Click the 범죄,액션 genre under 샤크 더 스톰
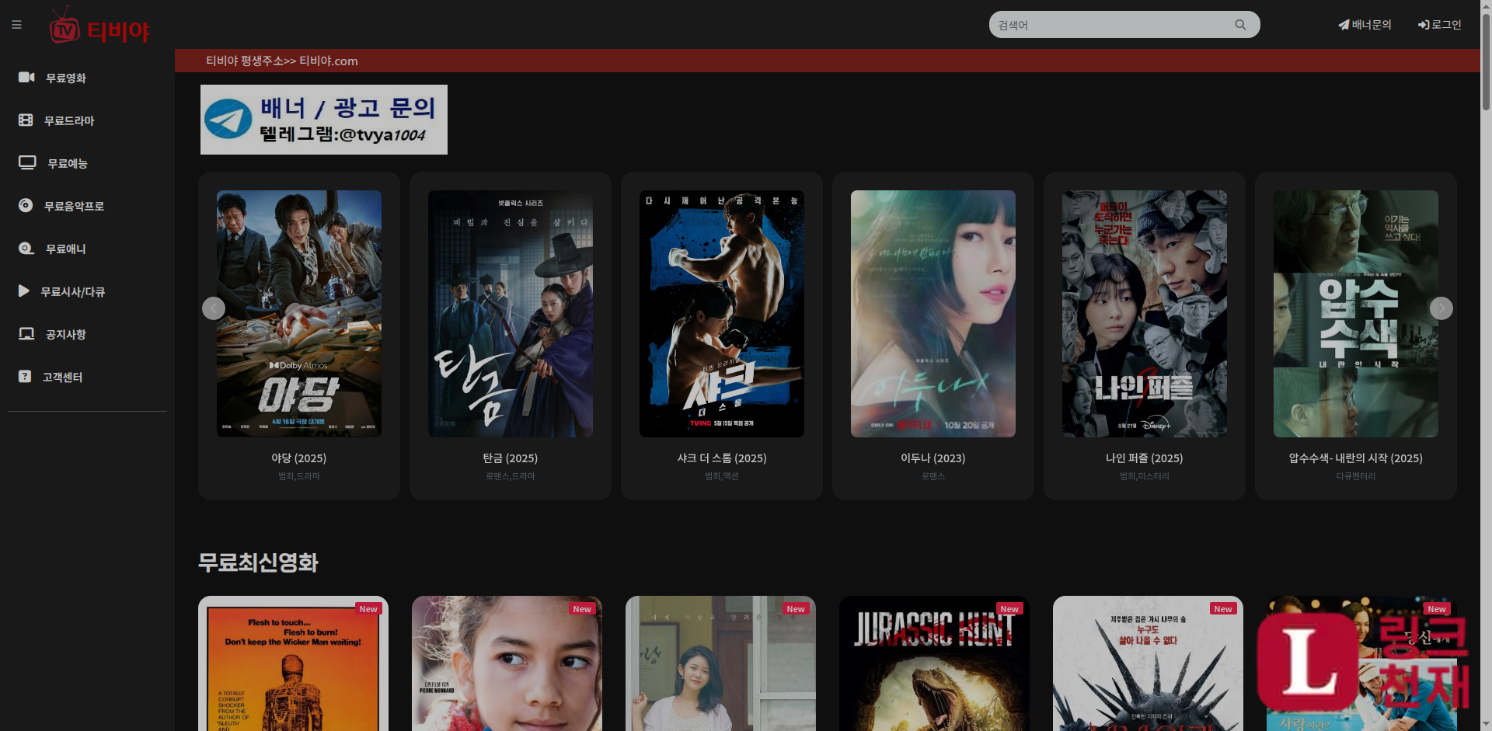This screenshot has height=731, width=1492. (722, 476)
